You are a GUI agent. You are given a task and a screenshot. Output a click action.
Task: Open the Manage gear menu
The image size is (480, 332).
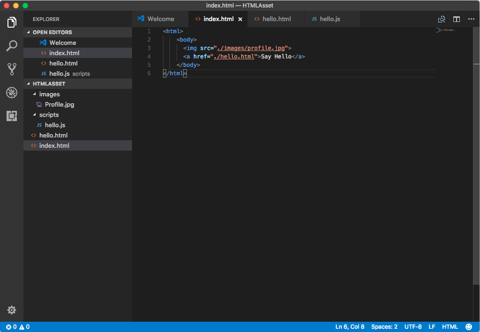pyautogui.click(x=12, y=310)
